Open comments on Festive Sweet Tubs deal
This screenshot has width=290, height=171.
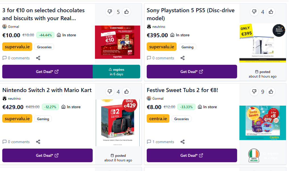tap(160, 142)
